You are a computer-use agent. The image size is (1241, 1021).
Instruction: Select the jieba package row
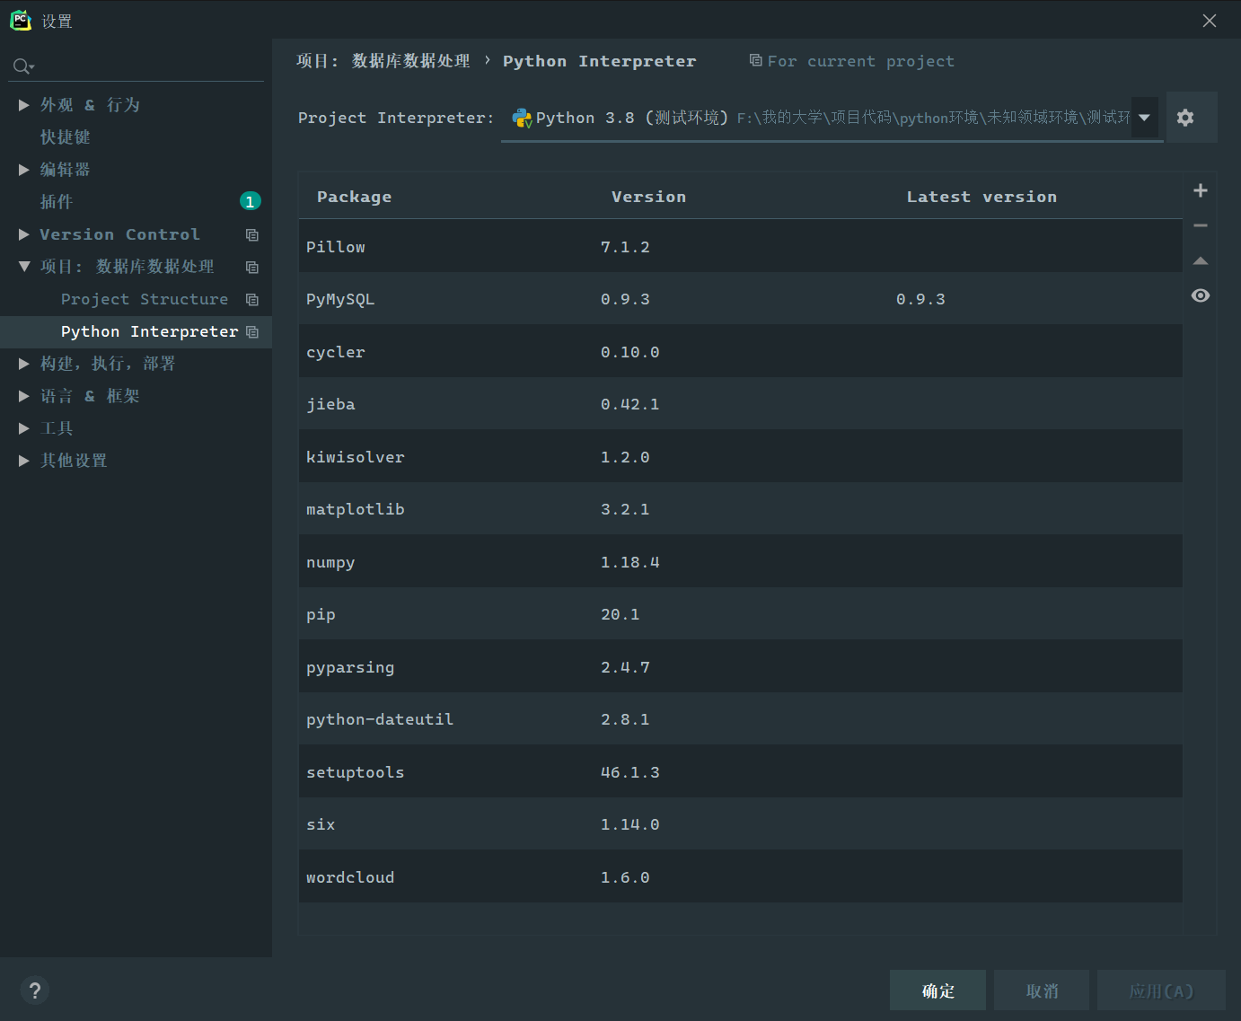[740, 404]
